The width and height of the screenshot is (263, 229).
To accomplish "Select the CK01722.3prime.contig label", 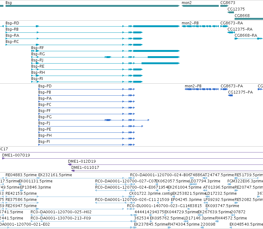I will pyautogui.click(x=151, y=194).
